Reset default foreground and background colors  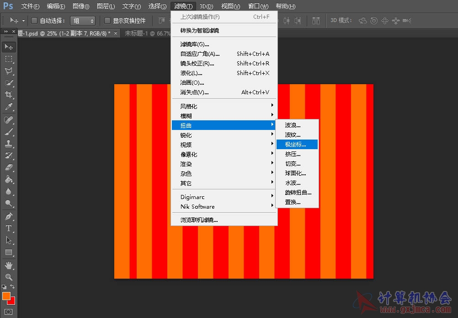(4, 287)
